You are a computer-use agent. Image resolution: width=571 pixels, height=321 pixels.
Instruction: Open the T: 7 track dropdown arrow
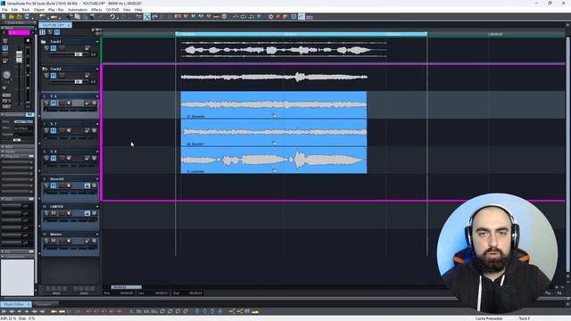[x=97, y=124]
